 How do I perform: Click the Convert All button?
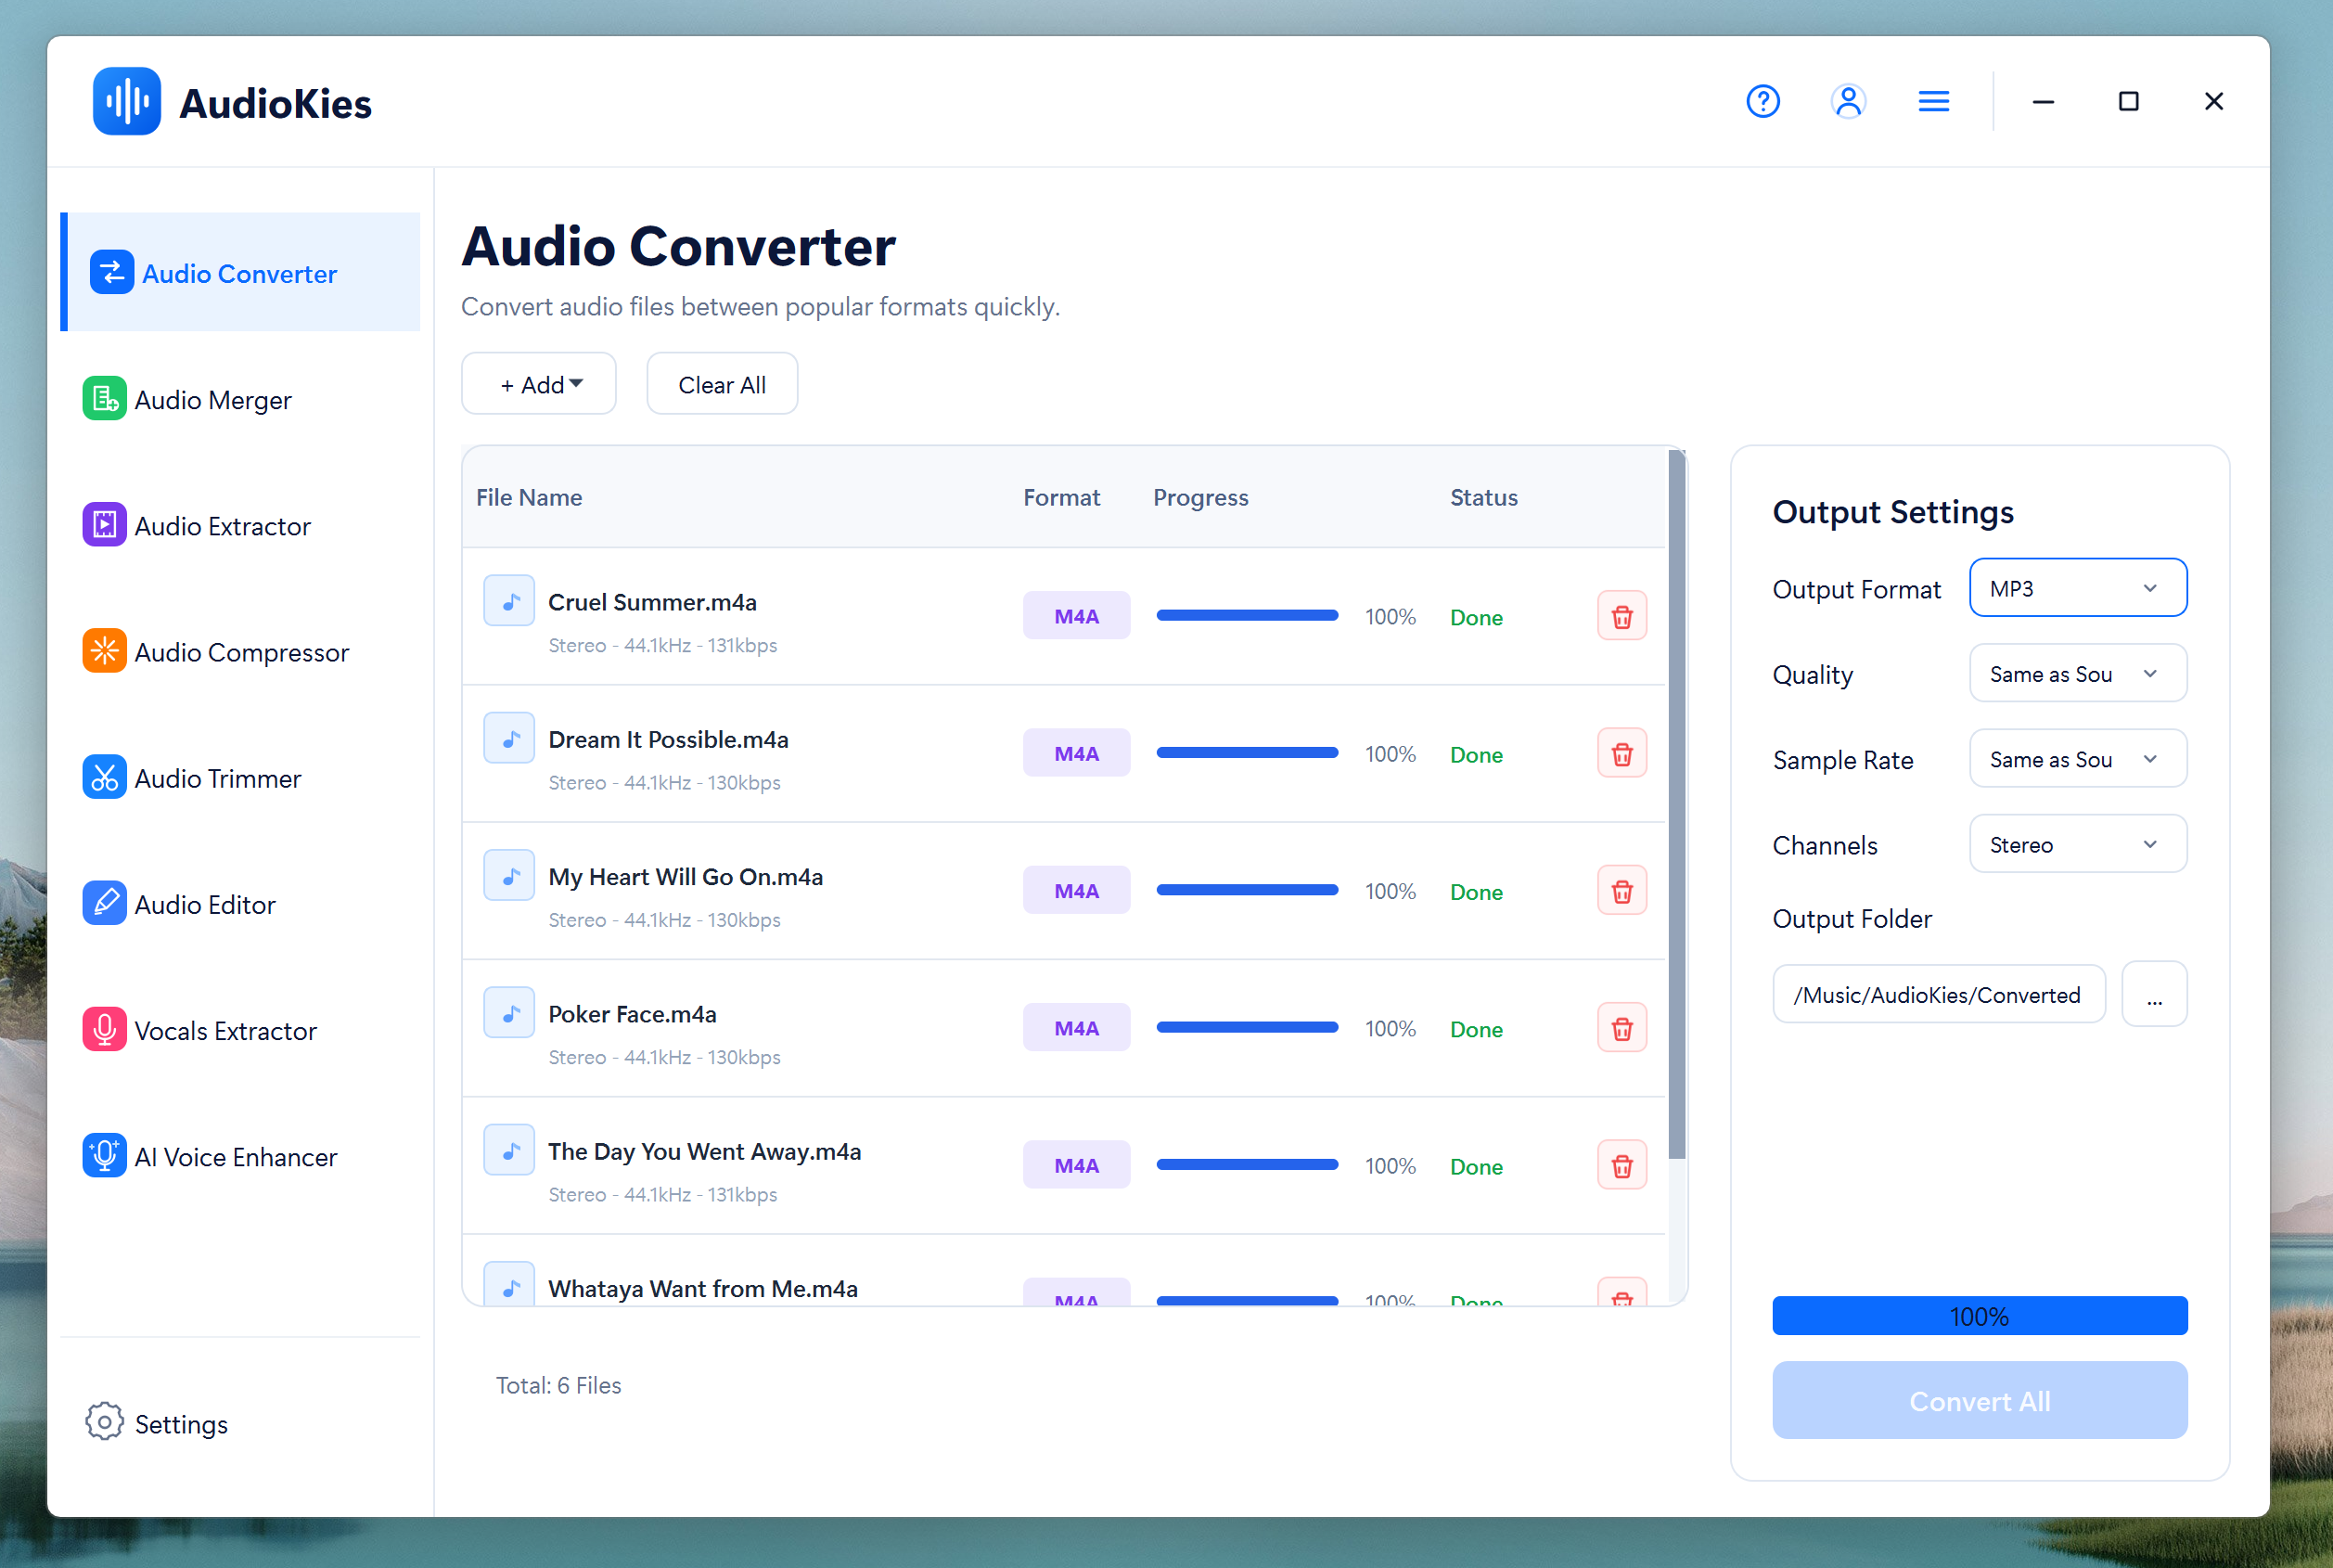1980,1400
